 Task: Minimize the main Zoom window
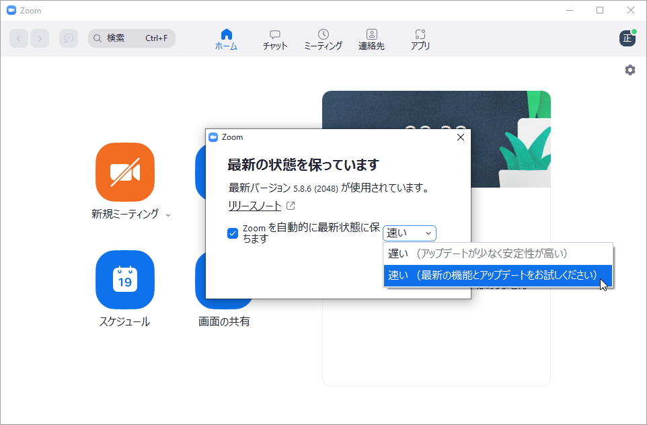click(x=570, y=10)
